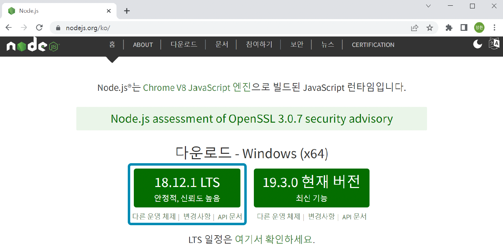Click 다른 운영 체제 under 18.12.1 LTS
The image size is (503, 252).
coord(154,216)
